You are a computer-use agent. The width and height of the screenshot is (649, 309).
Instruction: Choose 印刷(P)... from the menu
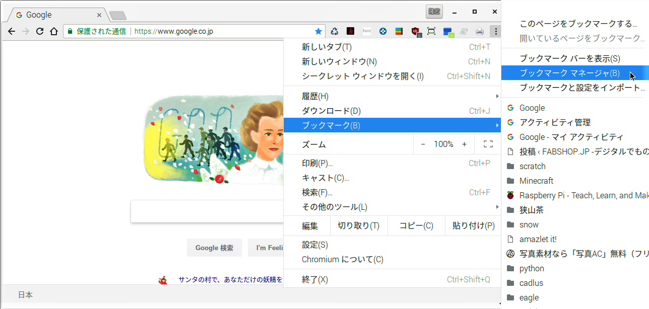(x=392, y=164)
